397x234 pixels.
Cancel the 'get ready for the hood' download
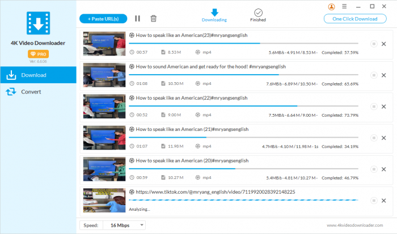384,75
